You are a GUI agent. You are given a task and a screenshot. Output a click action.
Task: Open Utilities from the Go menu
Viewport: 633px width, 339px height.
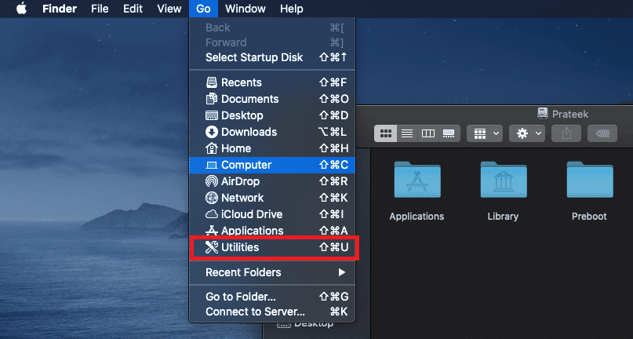tap(272, 247)
